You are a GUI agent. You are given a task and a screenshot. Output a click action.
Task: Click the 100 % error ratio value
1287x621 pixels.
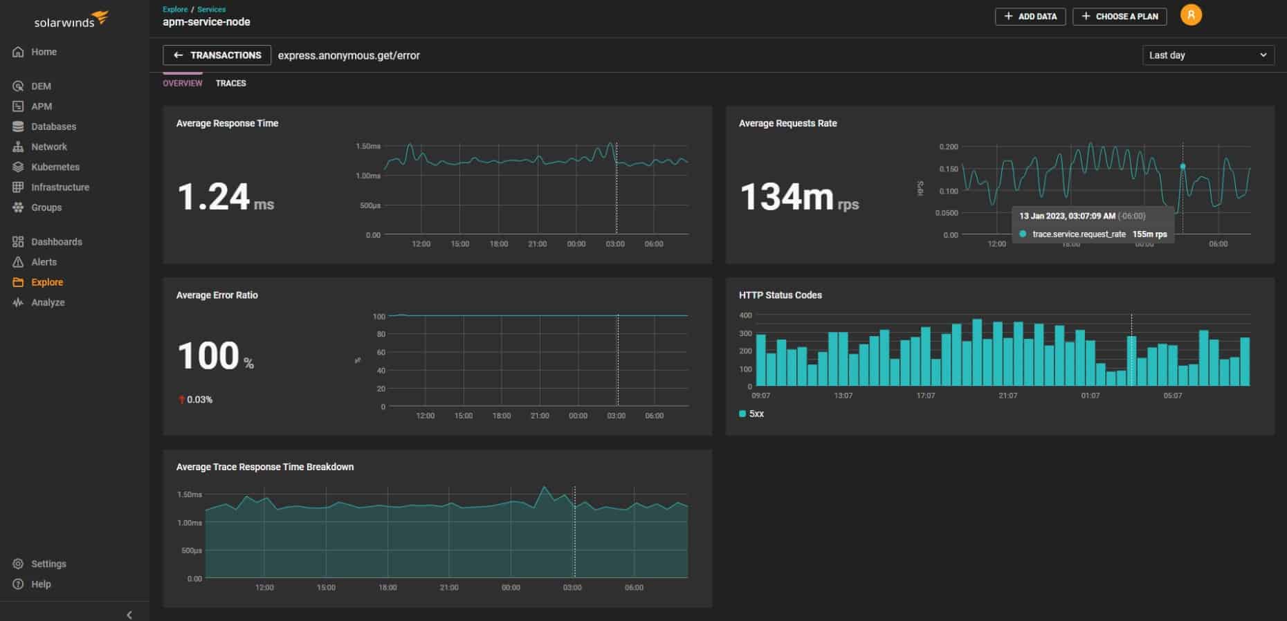click(216, 355)
